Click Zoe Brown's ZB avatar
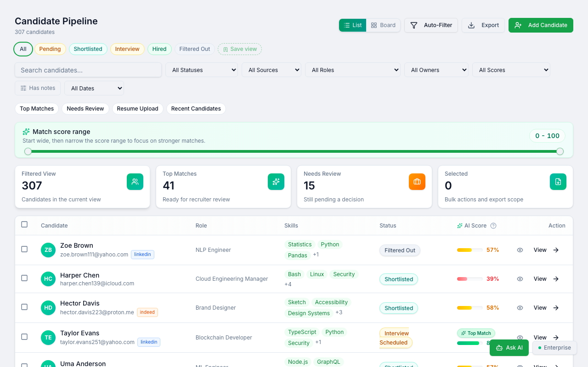This screenshot has width=588, height=367. pyautogui.click(x=48, y=250)
